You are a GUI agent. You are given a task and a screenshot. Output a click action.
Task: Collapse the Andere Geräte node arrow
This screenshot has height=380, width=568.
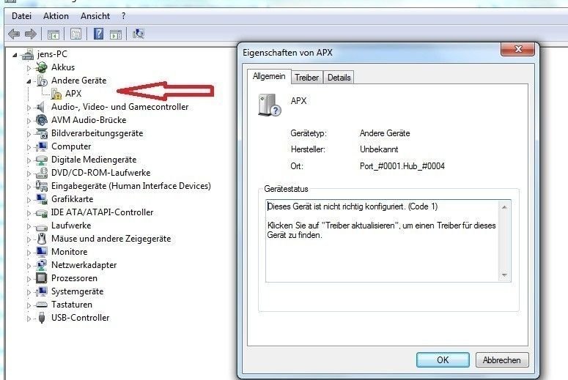point(29,81)
